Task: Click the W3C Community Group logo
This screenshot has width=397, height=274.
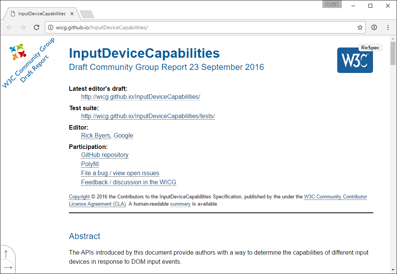Action: click(18, 52)
